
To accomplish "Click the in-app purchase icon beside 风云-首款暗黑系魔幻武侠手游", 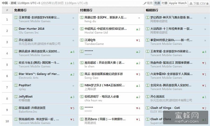I will (82, 74).
